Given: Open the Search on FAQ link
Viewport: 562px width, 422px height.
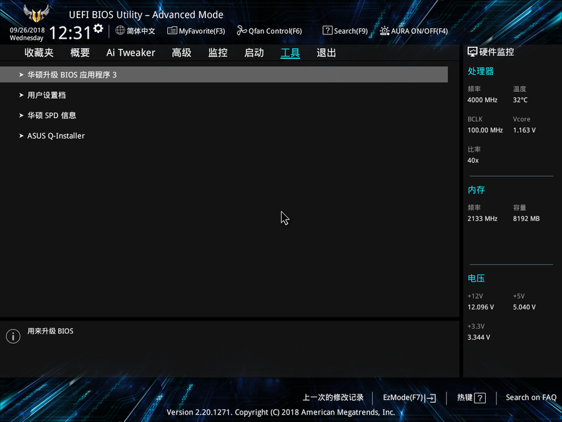Looking at the screenshot, I should point(531,398).
